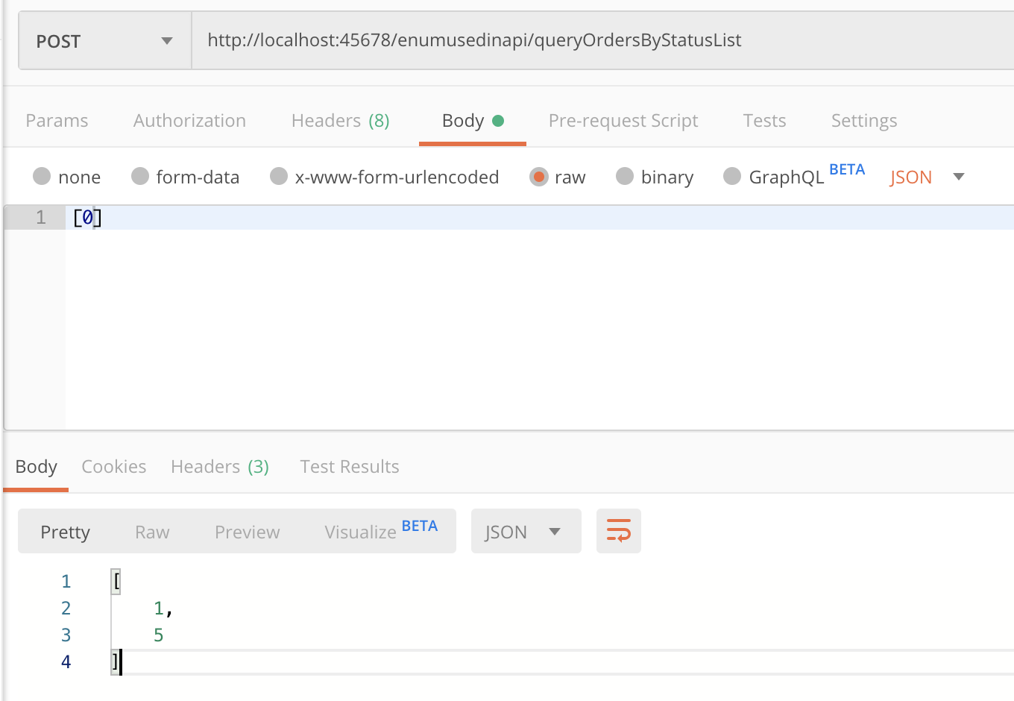
Task: Switch to the Params tab
Action: click(x=57, y=121)
